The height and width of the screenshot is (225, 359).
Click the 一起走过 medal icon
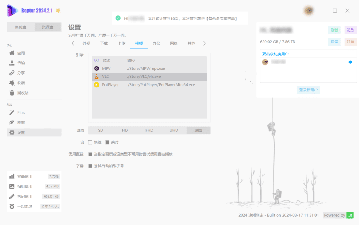pos(12,206)
